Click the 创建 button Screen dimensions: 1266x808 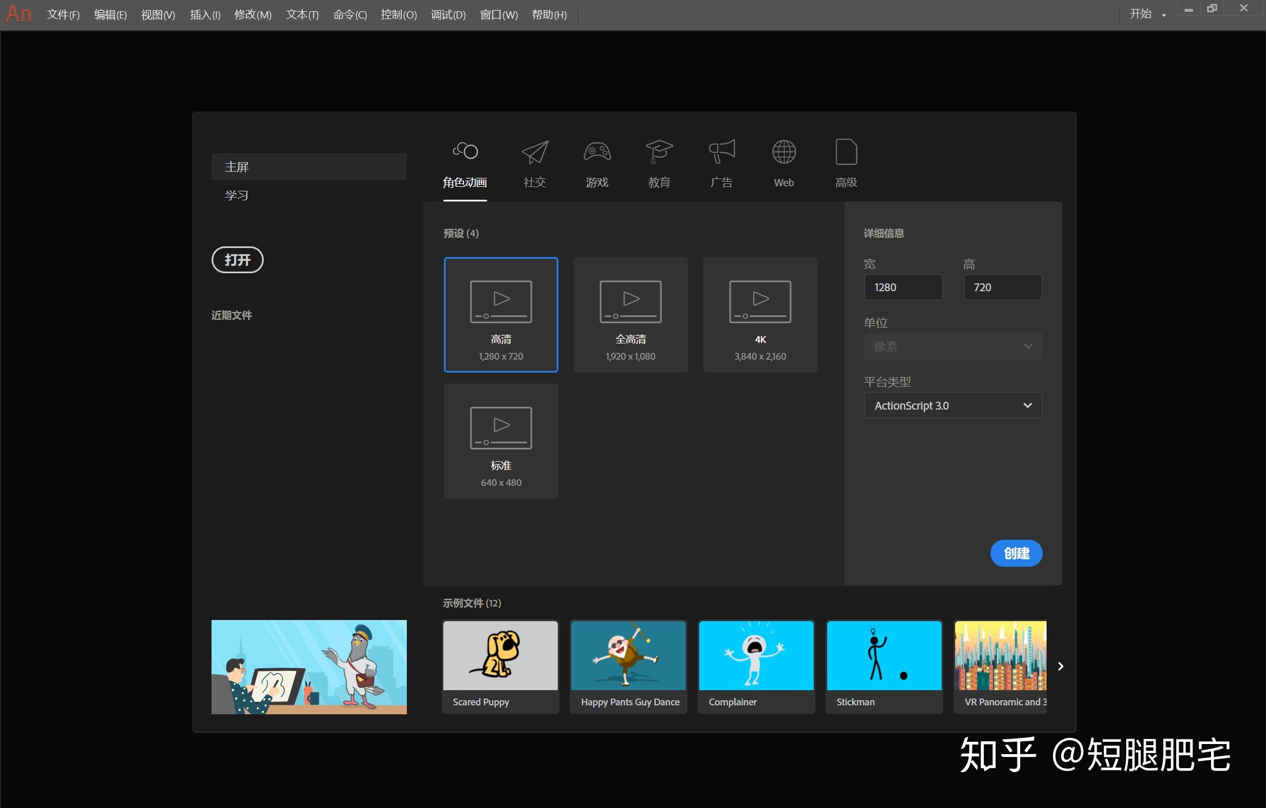coord(1016,553)
